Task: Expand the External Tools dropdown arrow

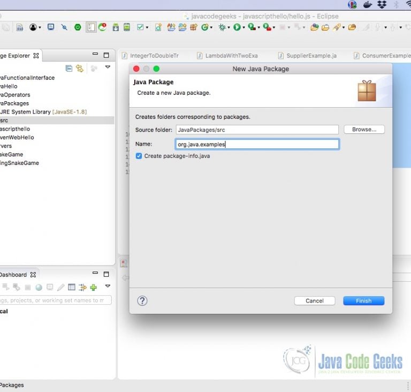Action: 274,27
